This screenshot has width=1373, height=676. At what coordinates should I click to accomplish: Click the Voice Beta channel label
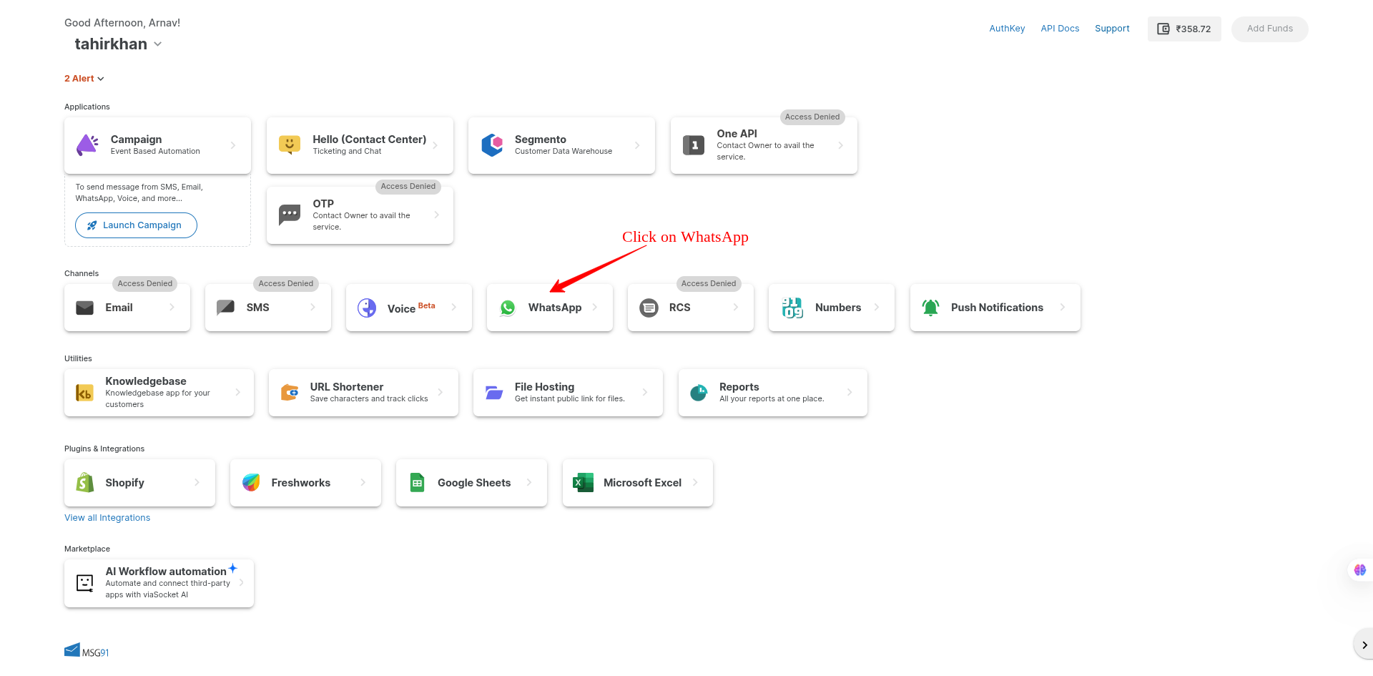[411, 308]
